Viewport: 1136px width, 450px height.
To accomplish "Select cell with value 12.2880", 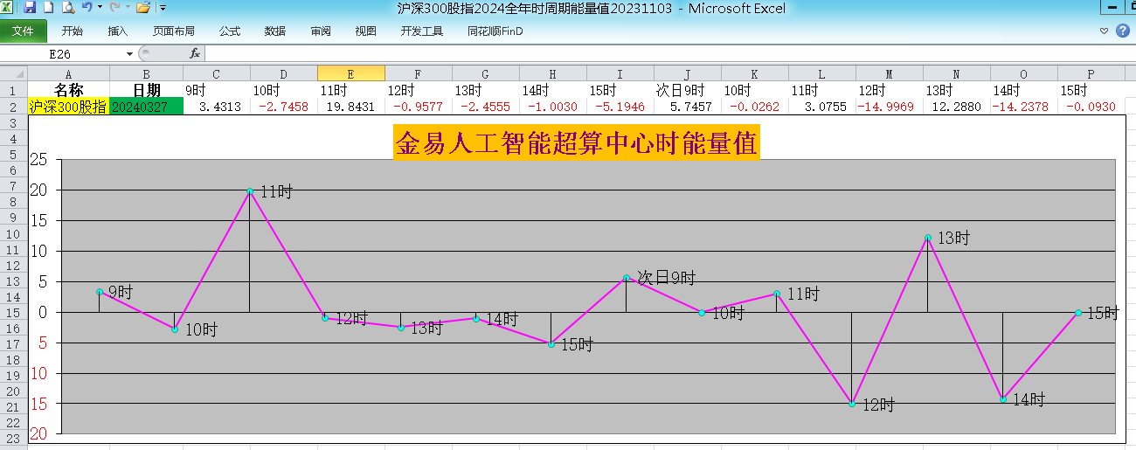I will tap(956, 107).
